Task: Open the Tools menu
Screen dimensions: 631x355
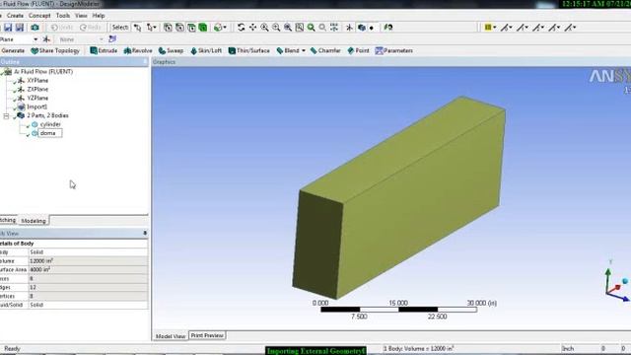Action: pyautogui.click(x=63, y=16)
